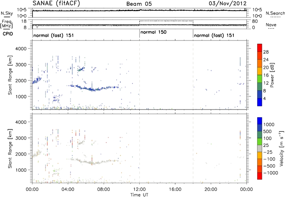This screenshot has height=197, width=285.
Task: Pick the red top segment of Power colorbar
Action: point(260,48)
